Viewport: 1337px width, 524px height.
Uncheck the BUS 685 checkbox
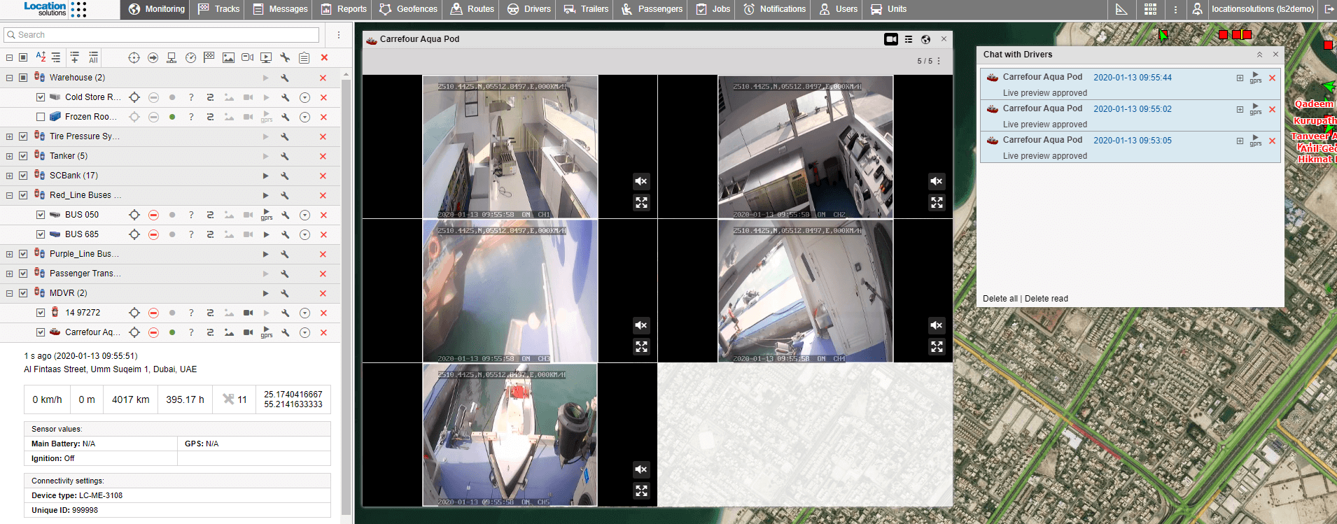(41, 234)
